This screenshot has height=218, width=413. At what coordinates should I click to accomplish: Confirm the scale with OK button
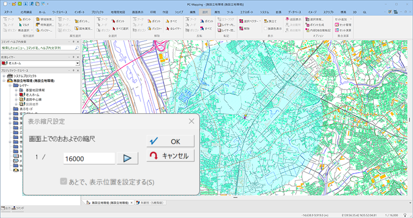click(x=170, y=141)
